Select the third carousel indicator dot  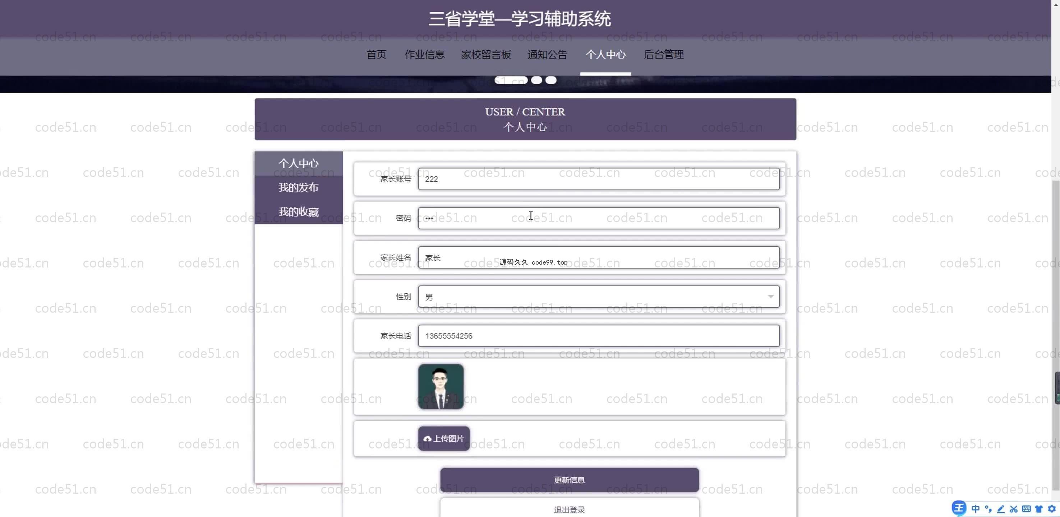[551, 80]
